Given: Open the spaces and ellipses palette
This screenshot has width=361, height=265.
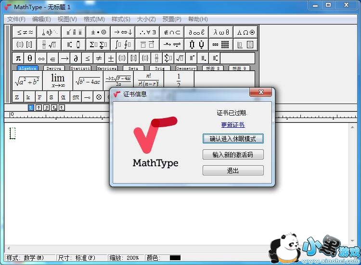Looking at the screenshot, I should pyautogui.click(x=50, y=32).
